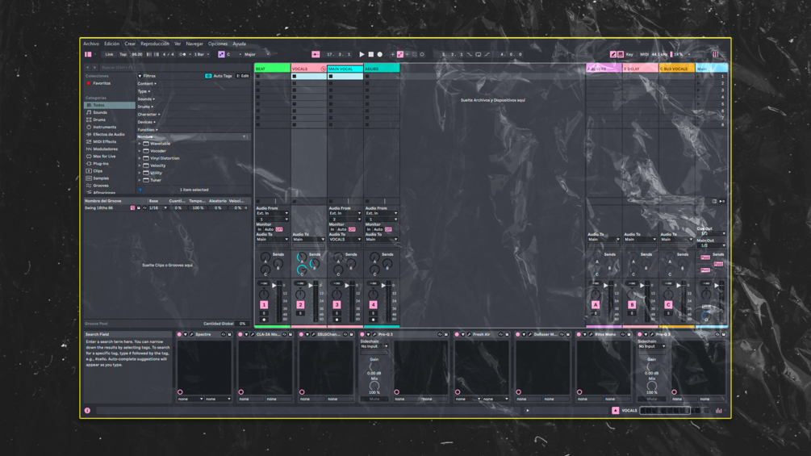Viewport: 811px width, 456px height.
Task: Select Samples category icon
Action: point(89,178)
